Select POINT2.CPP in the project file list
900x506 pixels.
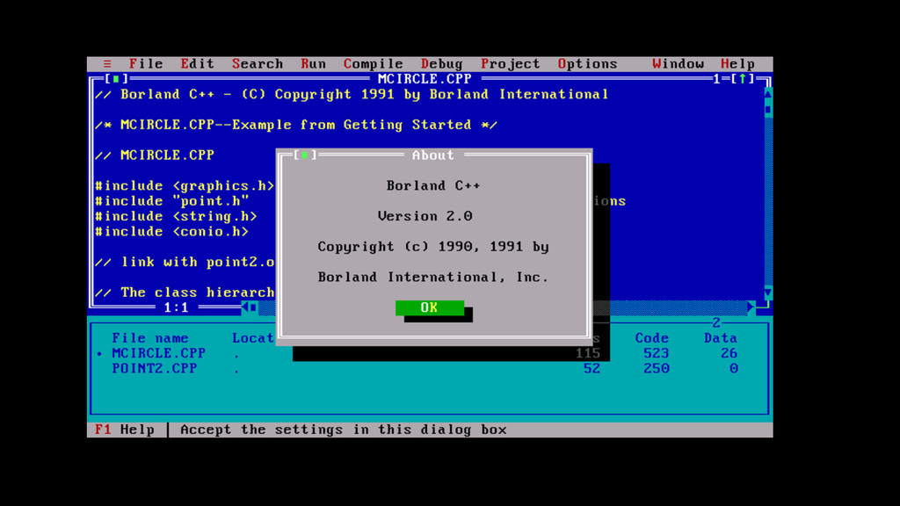pyautogui.click(x=155, y=368)
